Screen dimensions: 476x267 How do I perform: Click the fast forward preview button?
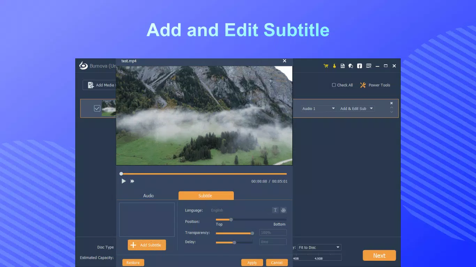coord(132,181)
